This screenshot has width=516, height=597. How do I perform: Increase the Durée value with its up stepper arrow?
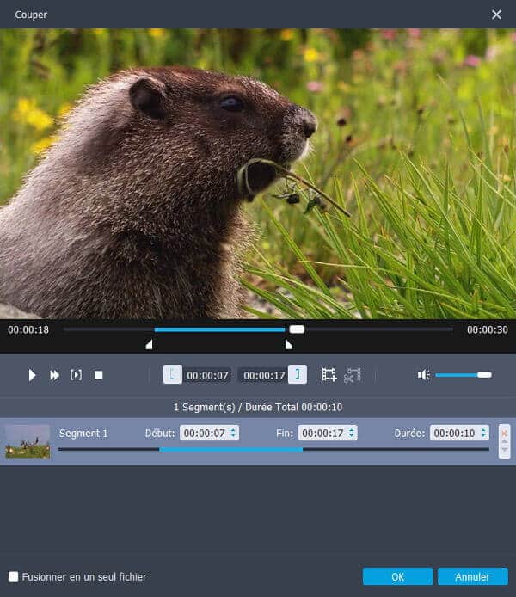point(483,430)
